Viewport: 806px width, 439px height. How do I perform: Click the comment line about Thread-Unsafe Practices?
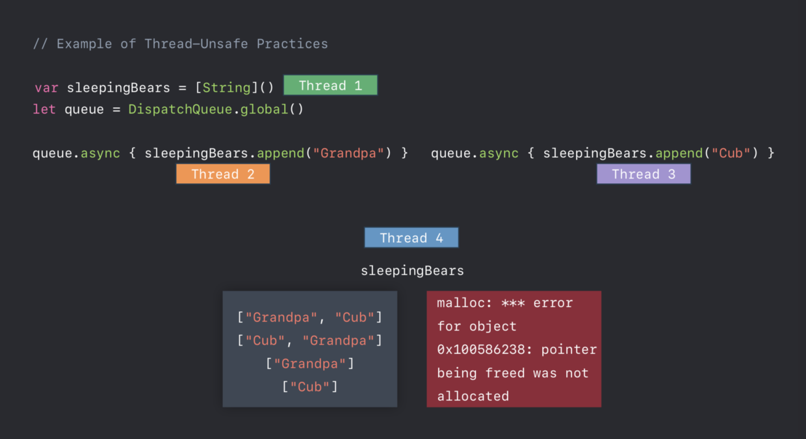pos(181,44)
